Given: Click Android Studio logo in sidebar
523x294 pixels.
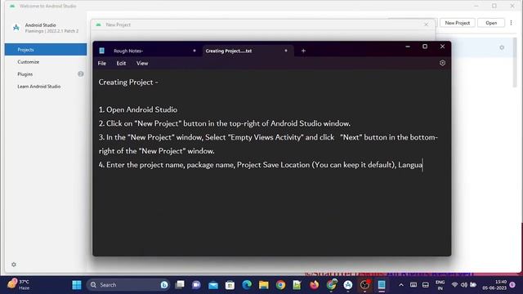Looking at the screenshot, I should tap(16, 28).
